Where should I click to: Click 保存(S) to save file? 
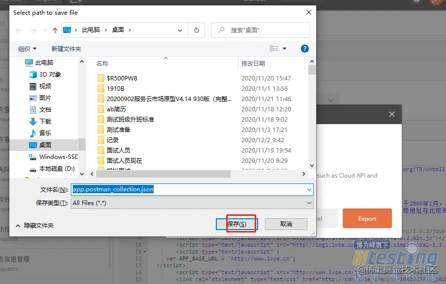(x=237, y=224)
